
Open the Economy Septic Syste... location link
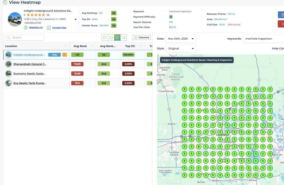[x=29, y=73]
